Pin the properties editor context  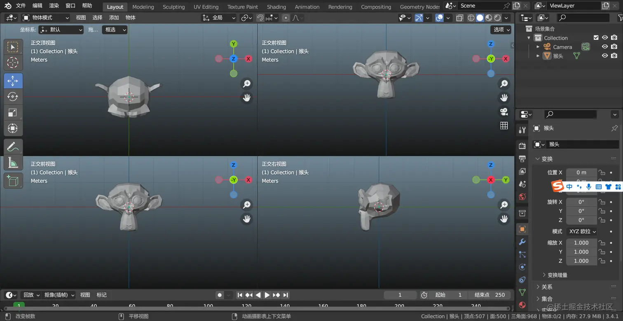point(614,128)
